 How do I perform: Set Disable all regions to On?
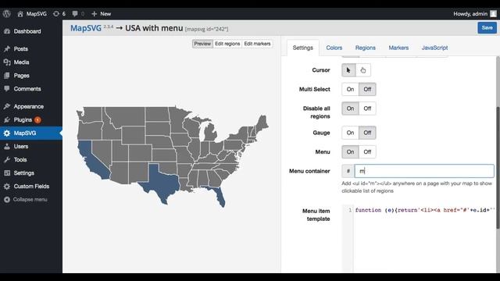pyautogui.click(x=350, y=108)
